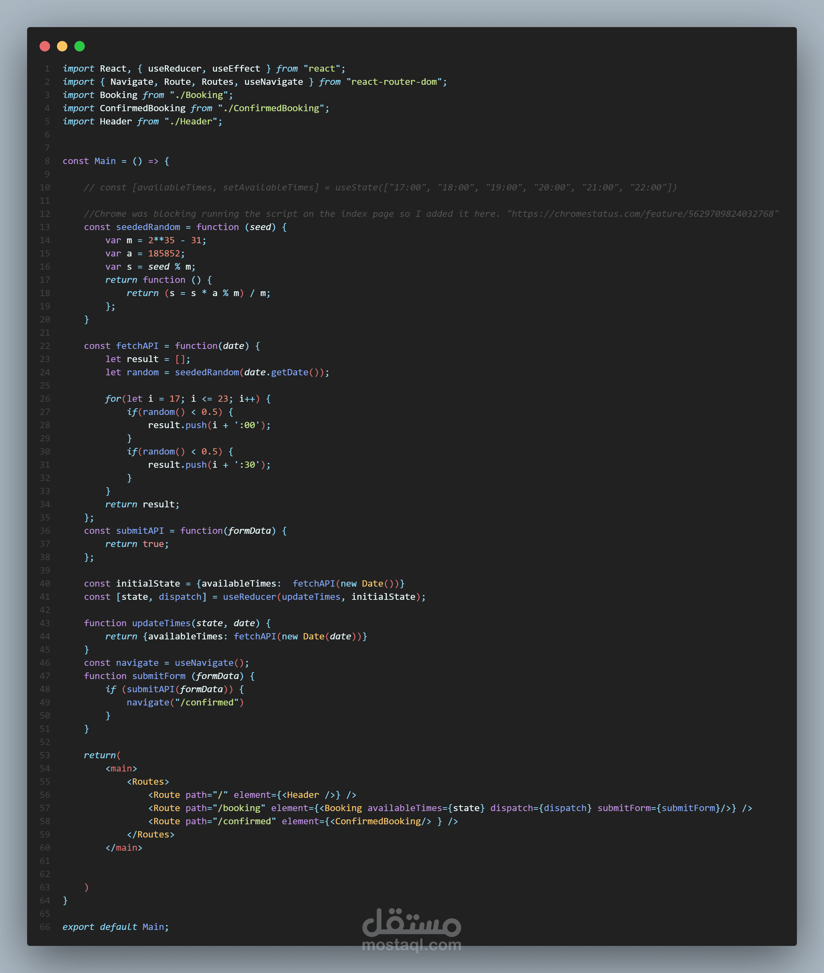
Task: Click line number 66 in gutter
Action: [45, 927]
